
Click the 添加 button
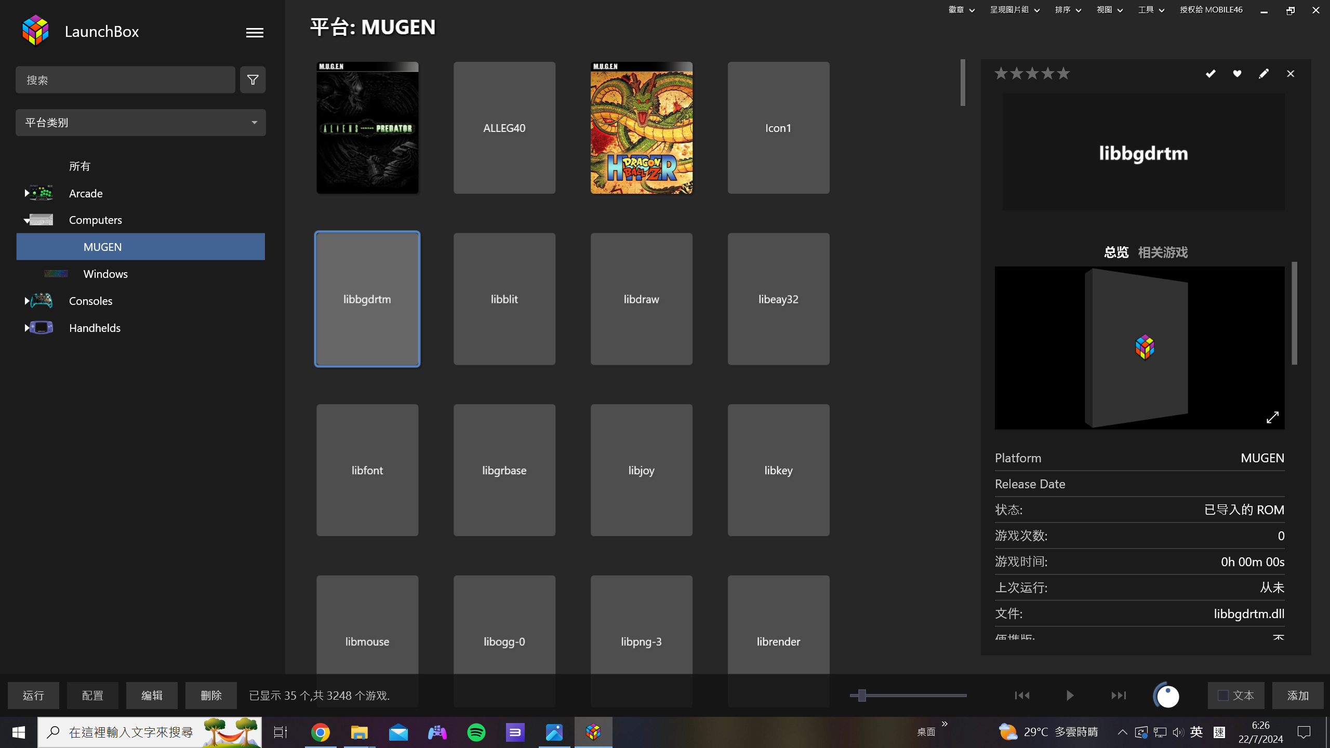(1298, 696)
